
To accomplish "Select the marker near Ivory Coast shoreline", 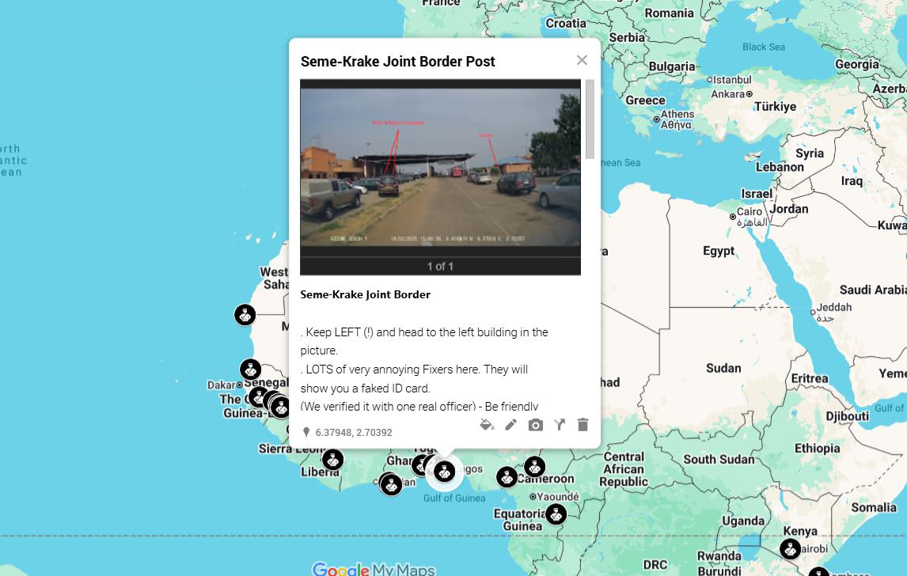I will click(391, 485).
